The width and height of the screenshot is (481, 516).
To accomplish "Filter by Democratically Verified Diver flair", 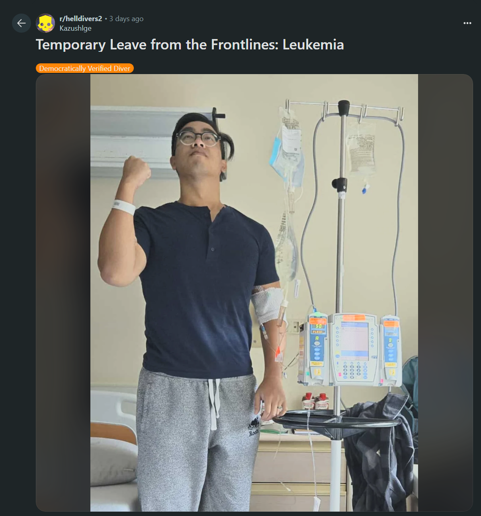I will click(85, 69).
